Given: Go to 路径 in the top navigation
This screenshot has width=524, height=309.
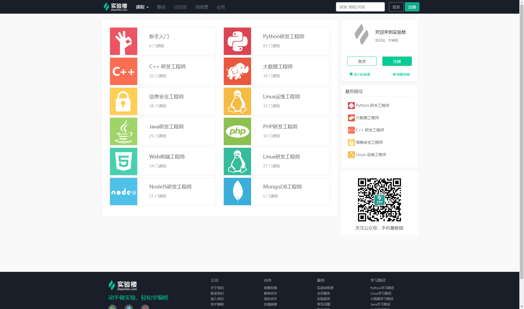Looking at the screenshot, I should pos(161,7).
